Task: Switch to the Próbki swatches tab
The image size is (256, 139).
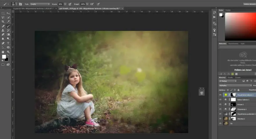Action: pyautogui.click(x=228, y=10)
